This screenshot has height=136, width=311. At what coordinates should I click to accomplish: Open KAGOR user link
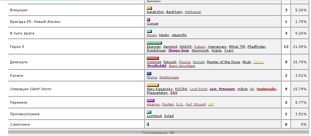[186, 47]
